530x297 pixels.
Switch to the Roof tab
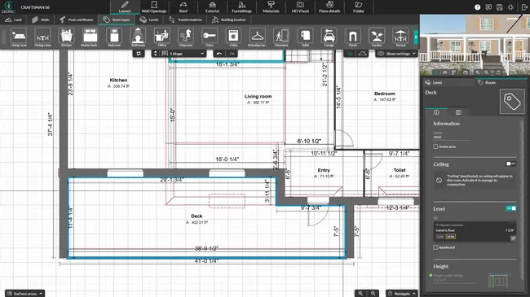(x=183, y=7)
